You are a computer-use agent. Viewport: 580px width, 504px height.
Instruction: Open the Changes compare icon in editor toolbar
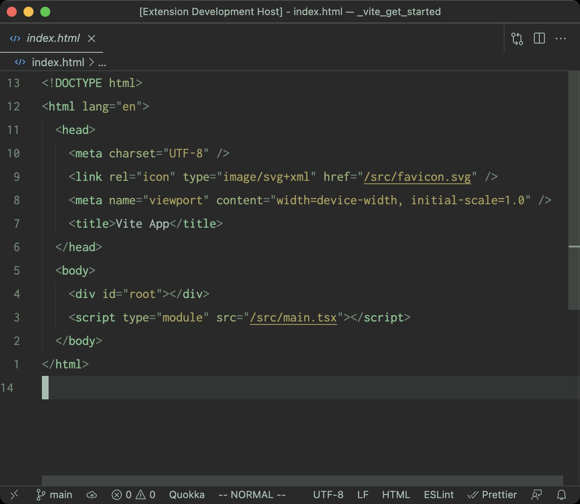pyautogui.click(x=517, y=39)
